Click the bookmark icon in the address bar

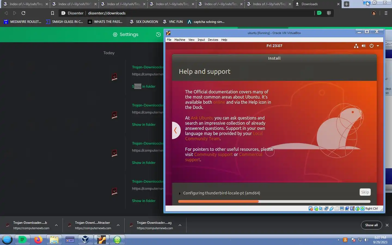(x=53, y=13)
